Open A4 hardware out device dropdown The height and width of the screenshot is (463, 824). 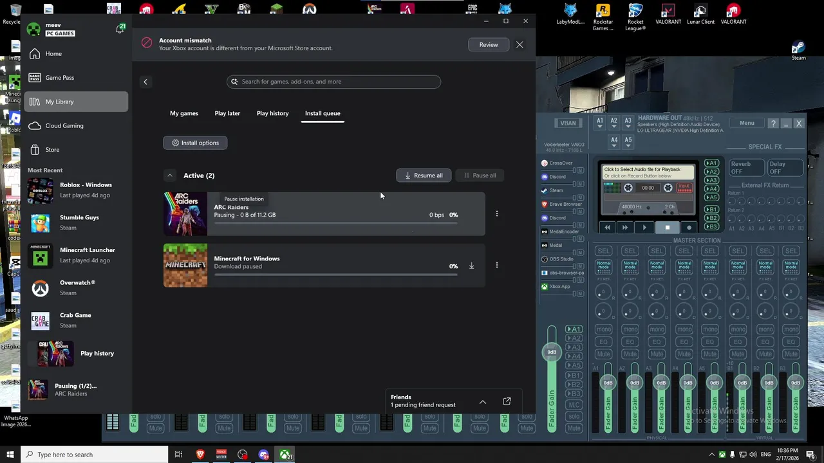[614, 141]
